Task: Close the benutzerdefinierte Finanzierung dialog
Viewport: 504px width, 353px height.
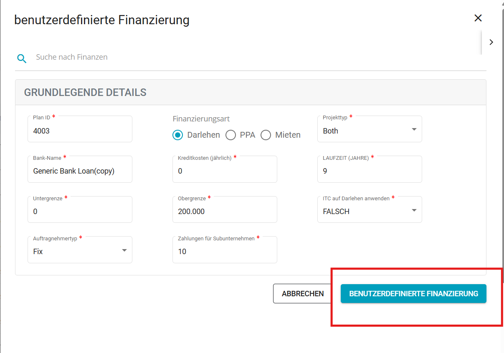Action: (478, 18)
